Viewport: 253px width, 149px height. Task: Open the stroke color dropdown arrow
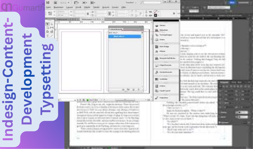tap(159, 15)
